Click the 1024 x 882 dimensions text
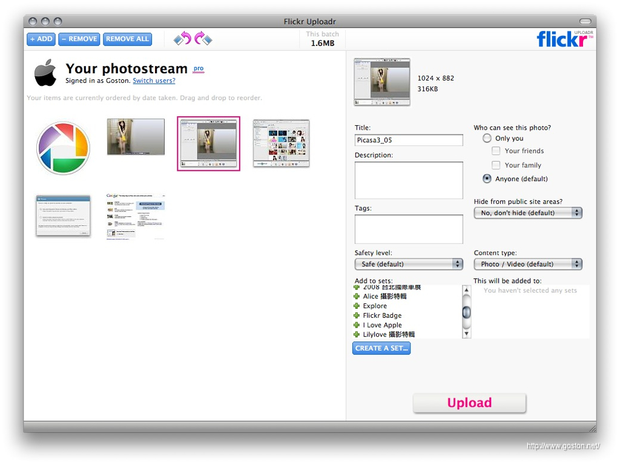The width and height of the screenshot is (620, 465). point(436,78)
